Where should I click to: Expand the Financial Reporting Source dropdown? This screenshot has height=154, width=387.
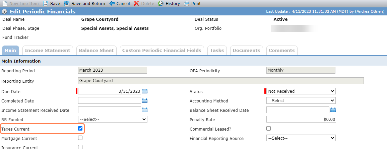coord(301,138)
